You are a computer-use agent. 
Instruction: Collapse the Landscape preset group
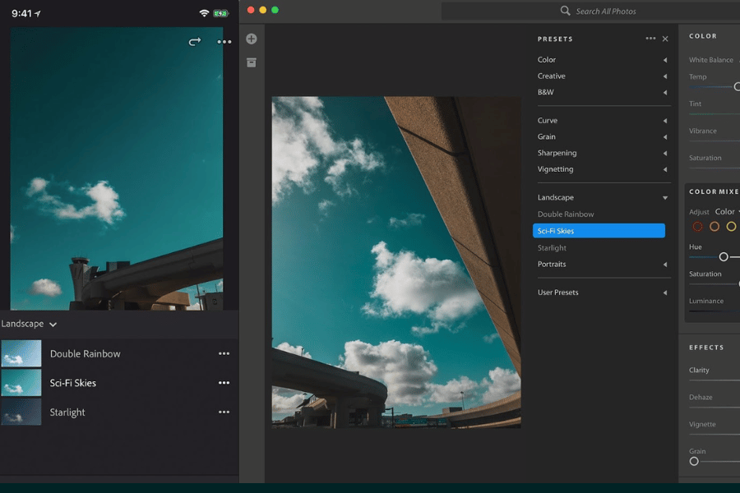tap(665, 198)
